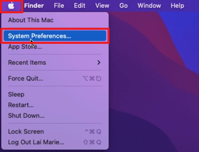Open the Apple logo menu
This screenshot has height=152, width=199.
(x=11, y=6)
